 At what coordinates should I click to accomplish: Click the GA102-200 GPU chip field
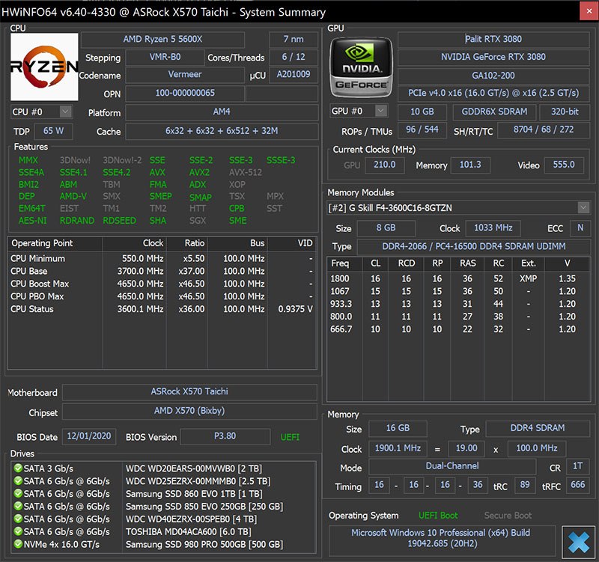tap(493, 76)
